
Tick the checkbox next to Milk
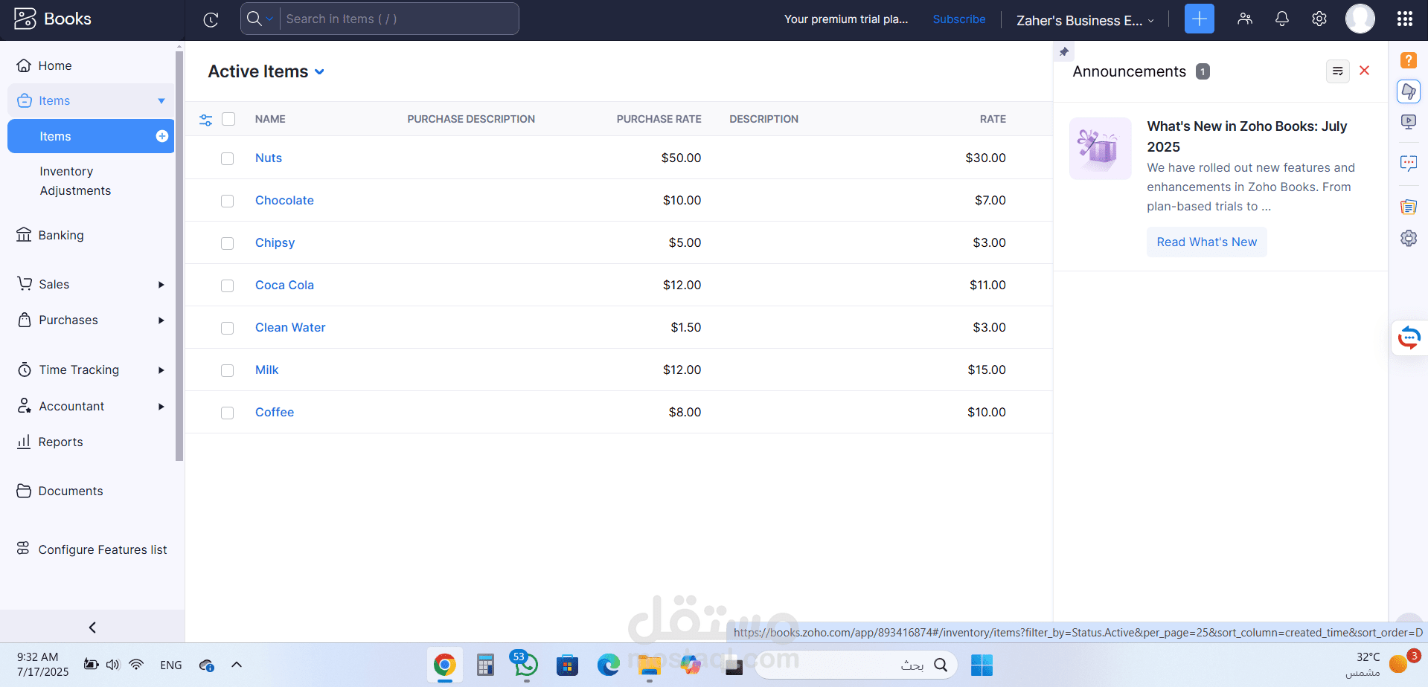click(x=228, y=370)
